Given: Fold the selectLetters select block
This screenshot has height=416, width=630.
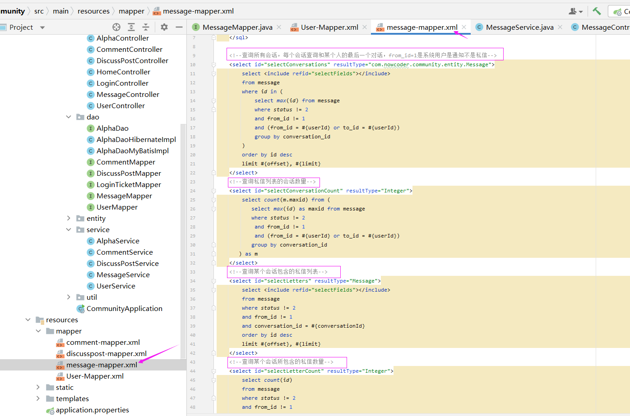Looking at the screenshot, I should [213, 281].
